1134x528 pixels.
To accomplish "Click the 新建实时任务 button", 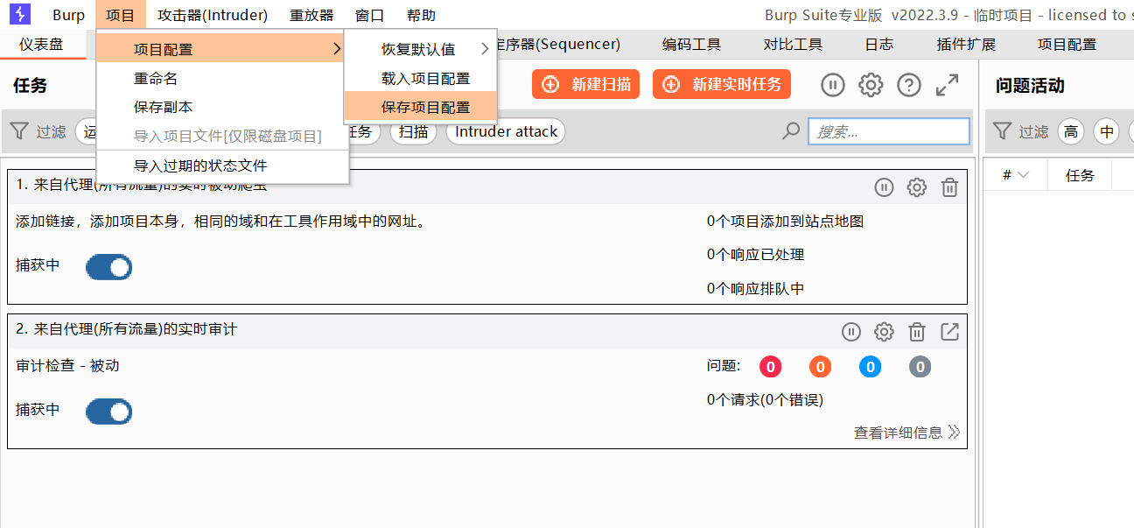I will (x=722, y=84).
